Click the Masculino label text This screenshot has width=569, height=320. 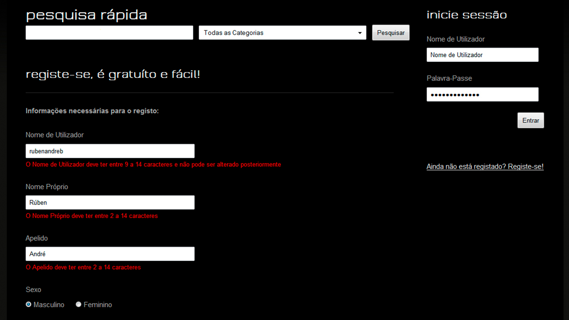pyautogui.click(x=49, y=305)
